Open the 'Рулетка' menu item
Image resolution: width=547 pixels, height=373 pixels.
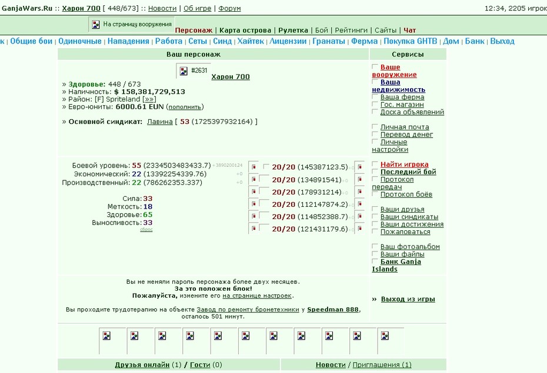coord(293,31)
